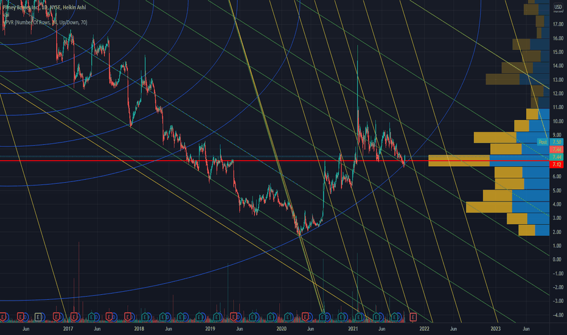Click the 15.00 price axis label
This screenshot has height=335, width=567.
(558, 52)
